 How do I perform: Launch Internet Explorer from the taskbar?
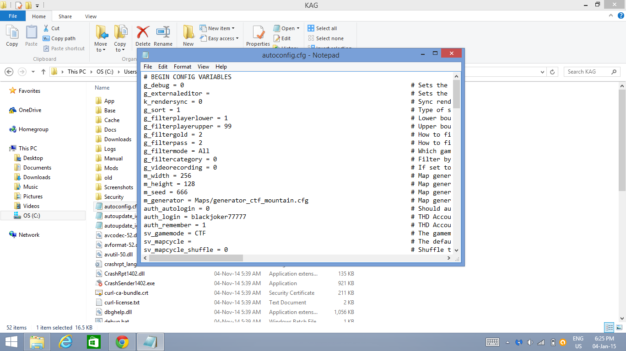pyautogui.click(x=66, y=342)
